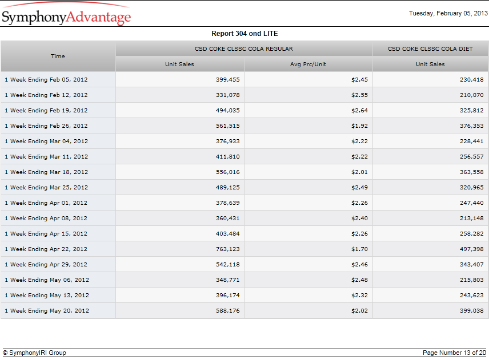The image size is (489, 360).
Task: Select row '1 Week Ending Apr 22, 2012'
Action: [x=244, y=249]
